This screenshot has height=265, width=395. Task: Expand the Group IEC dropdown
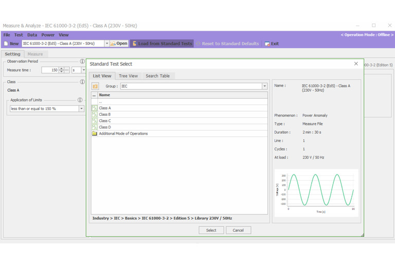click(x=264, y=86)
